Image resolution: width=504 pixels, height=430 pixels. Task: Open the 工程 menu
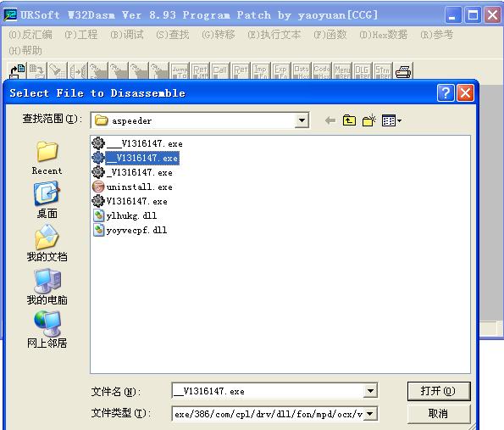pyautogui.click(x=81, y=34)
